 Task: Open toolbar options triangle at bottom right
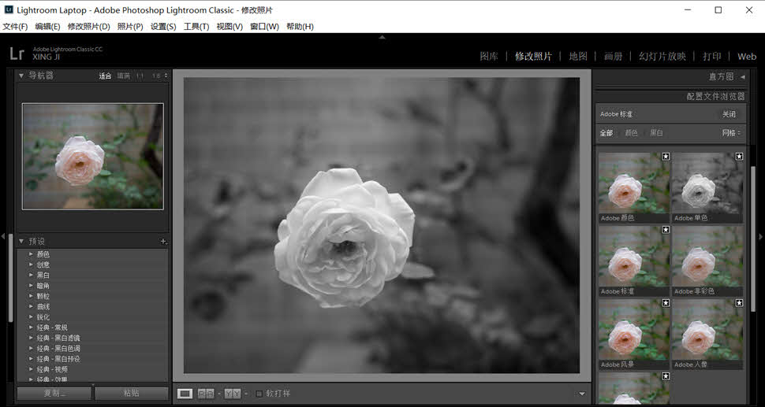[581, 394]
